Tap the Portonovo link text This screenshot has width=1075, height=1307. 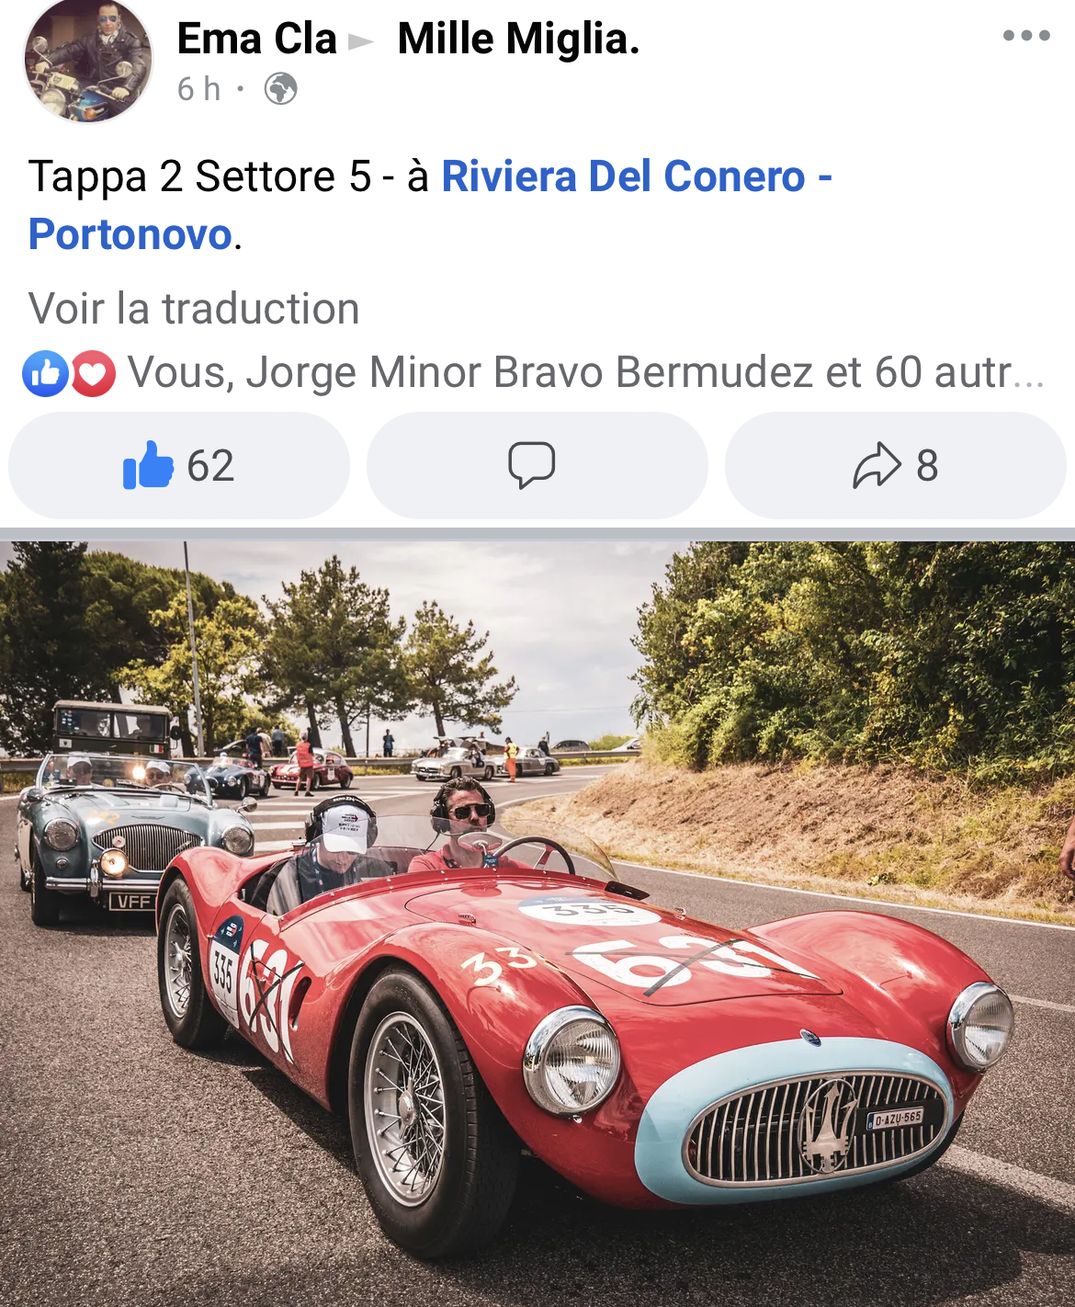(130, 234)
